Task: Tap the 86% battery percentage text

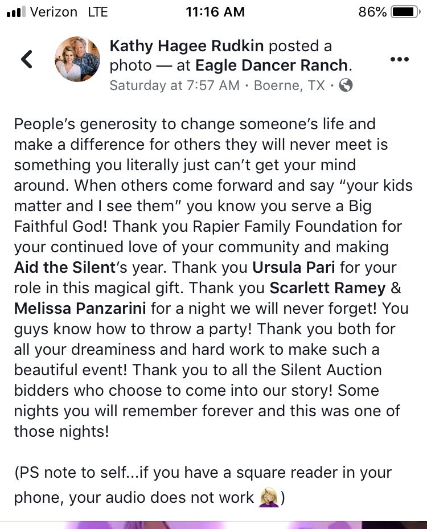Action: coord(372,12)
